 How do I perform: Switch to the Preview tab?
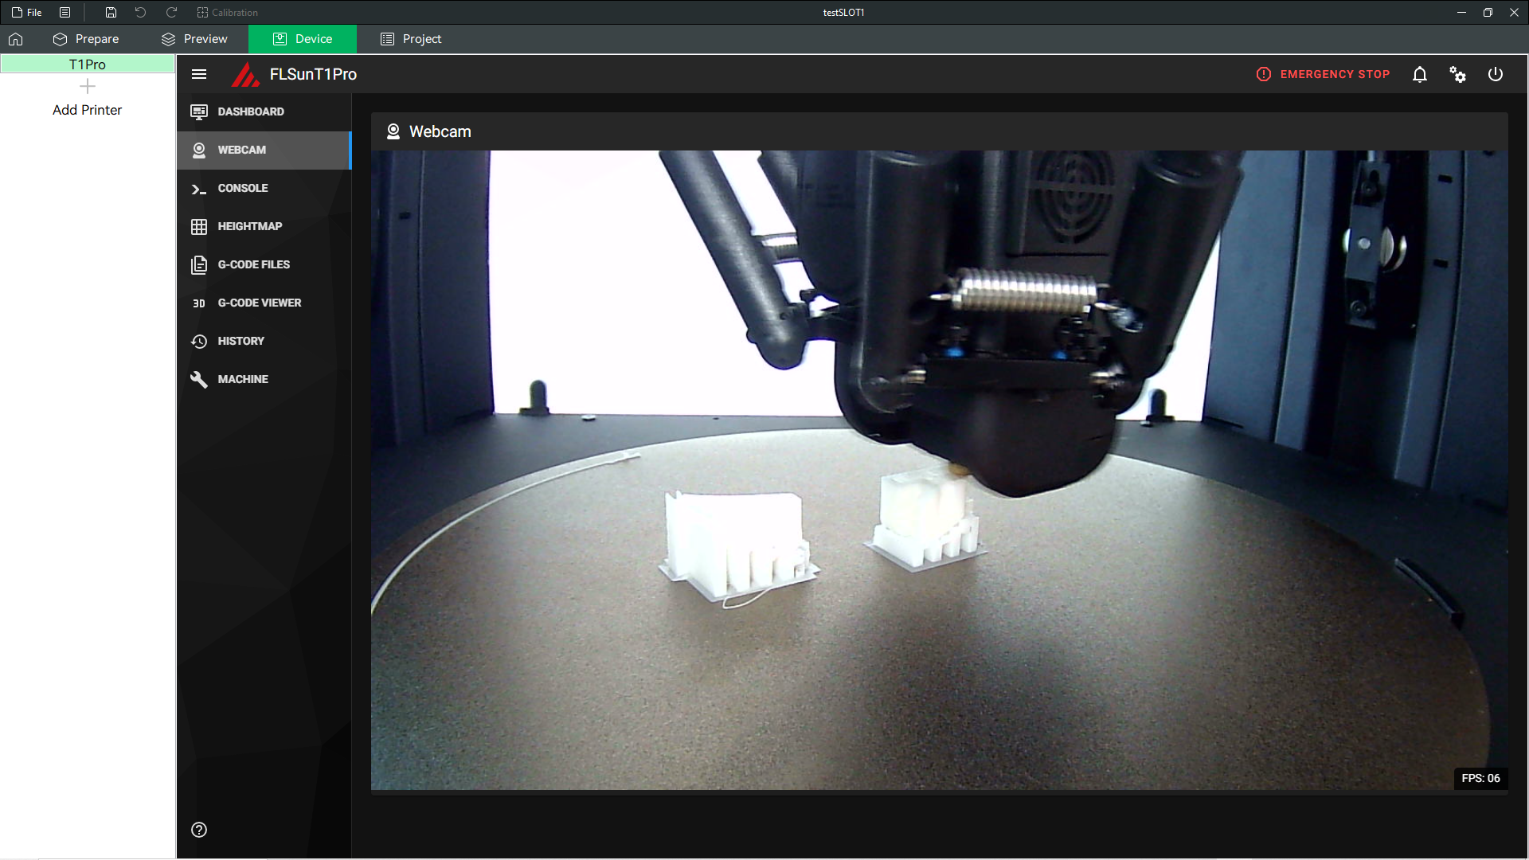pos(194,39)
